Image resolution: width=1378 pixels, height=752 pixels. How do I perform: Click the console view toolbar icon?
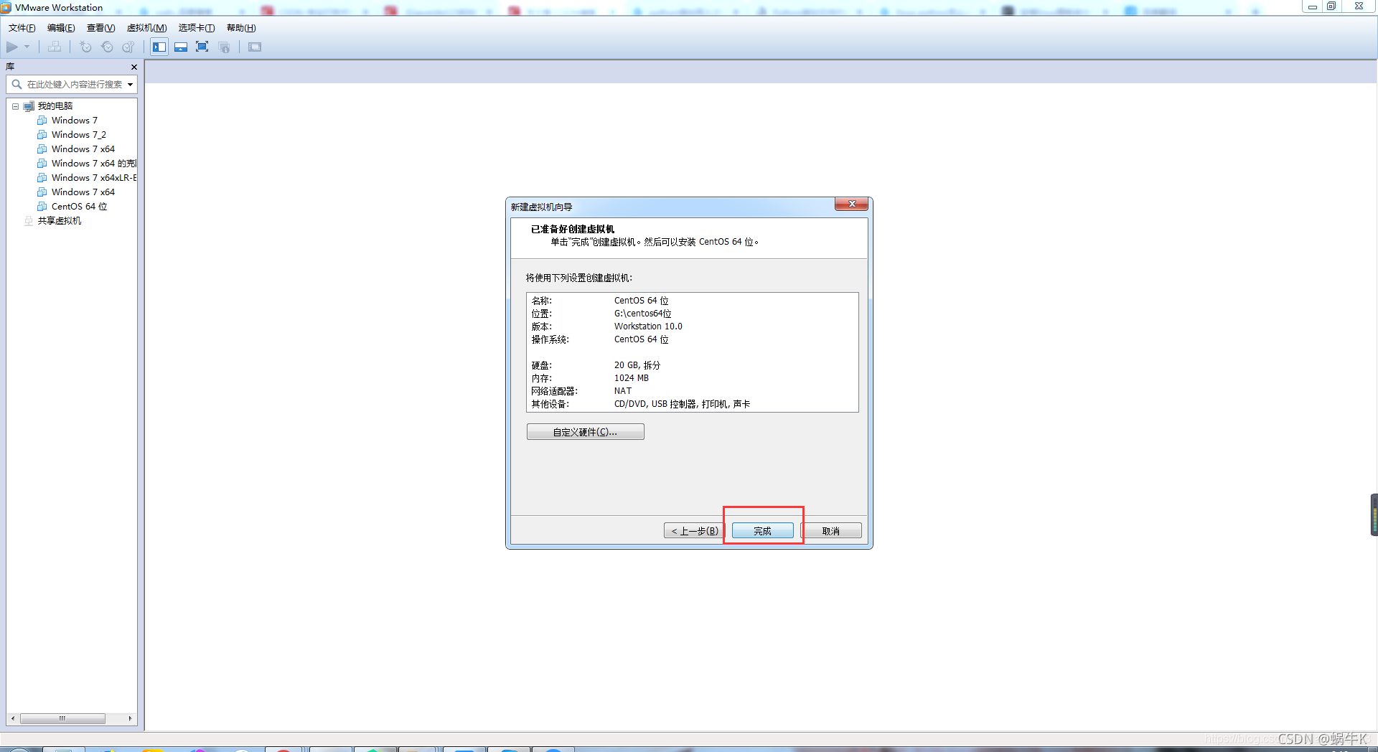[255, 47]
